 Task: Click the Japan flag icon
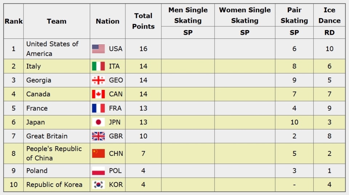[x=98, y=122]
